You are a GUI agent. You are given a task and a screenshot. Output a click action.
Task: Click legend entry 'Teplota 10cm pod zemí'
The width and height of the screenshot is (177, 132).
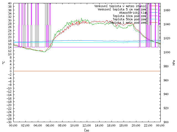(x=130, y=16)
